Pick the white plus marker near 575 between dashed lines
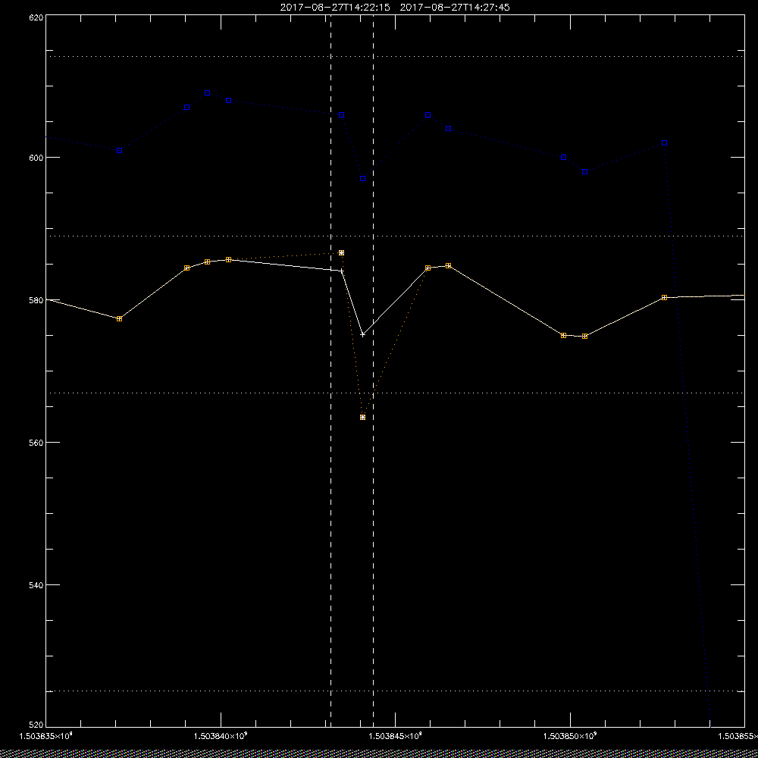 click(x=362, y=334)
